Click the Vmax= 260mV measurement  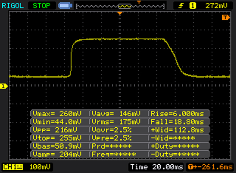point(57,113)
